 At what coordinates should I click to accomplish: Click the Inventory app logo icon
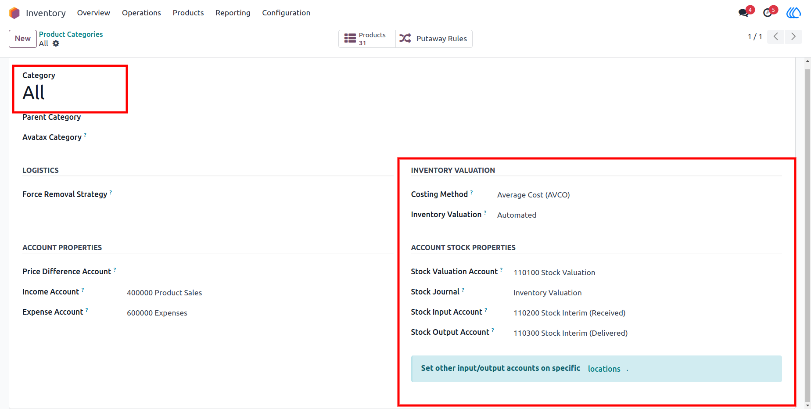click(x=14, y=13)
